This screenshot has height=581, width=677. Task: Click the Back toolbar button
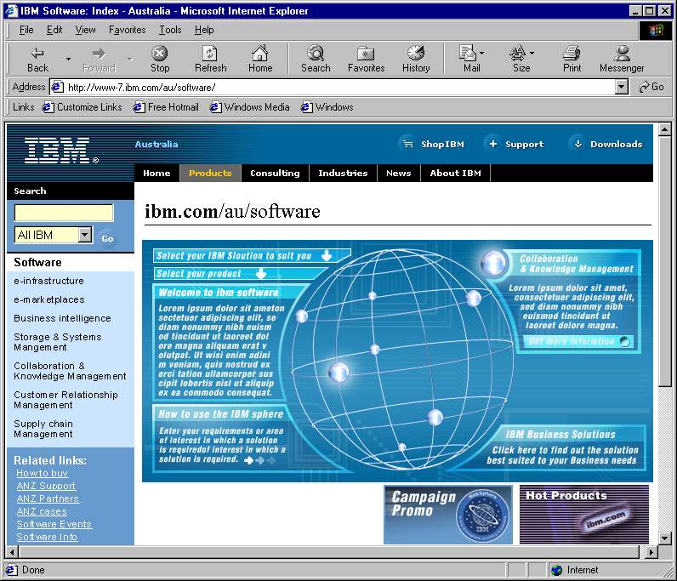tap(37, 60)
